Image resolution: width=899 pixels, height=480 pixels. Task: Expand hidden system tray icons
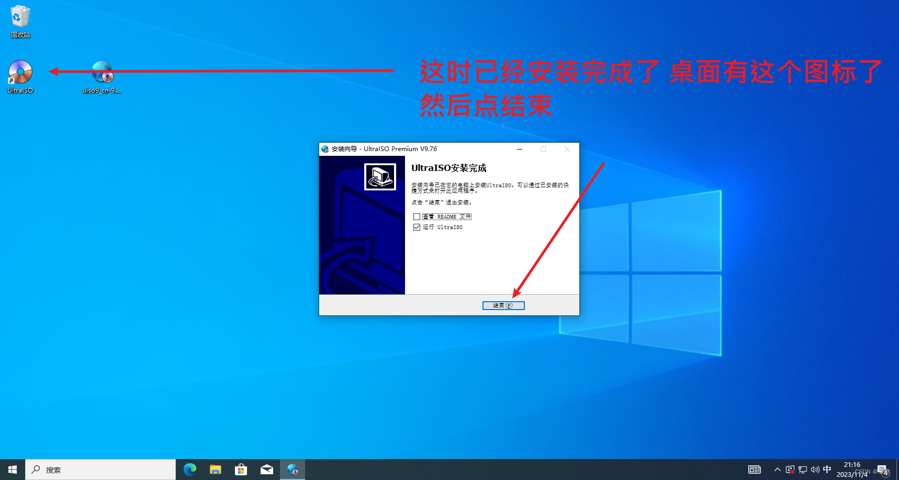click(778, 469)
